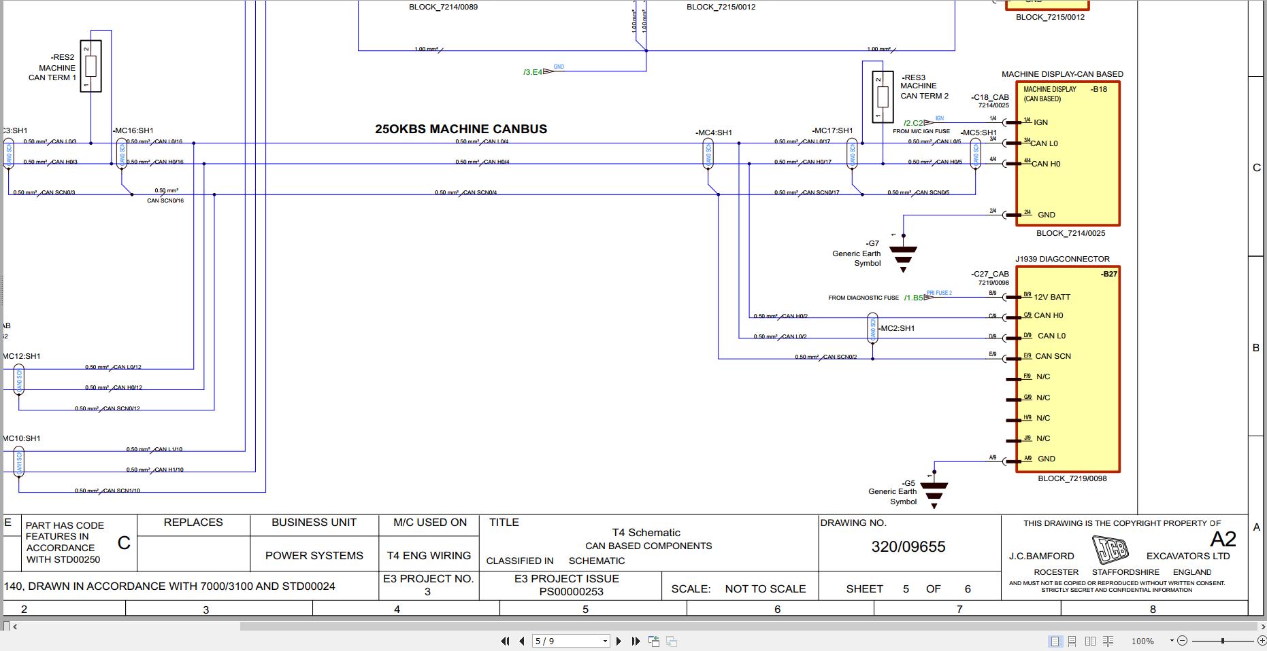
Task: Go to the last page with skip-forward arrow
Action: (636, 641)
